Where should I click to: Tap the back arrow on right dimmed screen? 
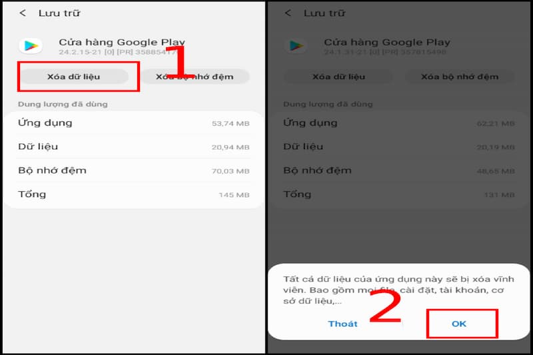tap(288, 13)
